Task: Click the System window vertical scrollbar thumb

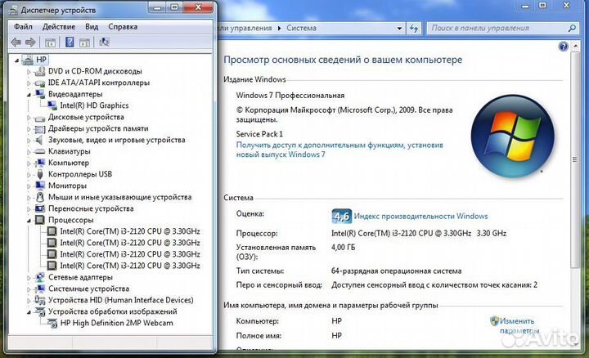Action: (x=575, y=159)
